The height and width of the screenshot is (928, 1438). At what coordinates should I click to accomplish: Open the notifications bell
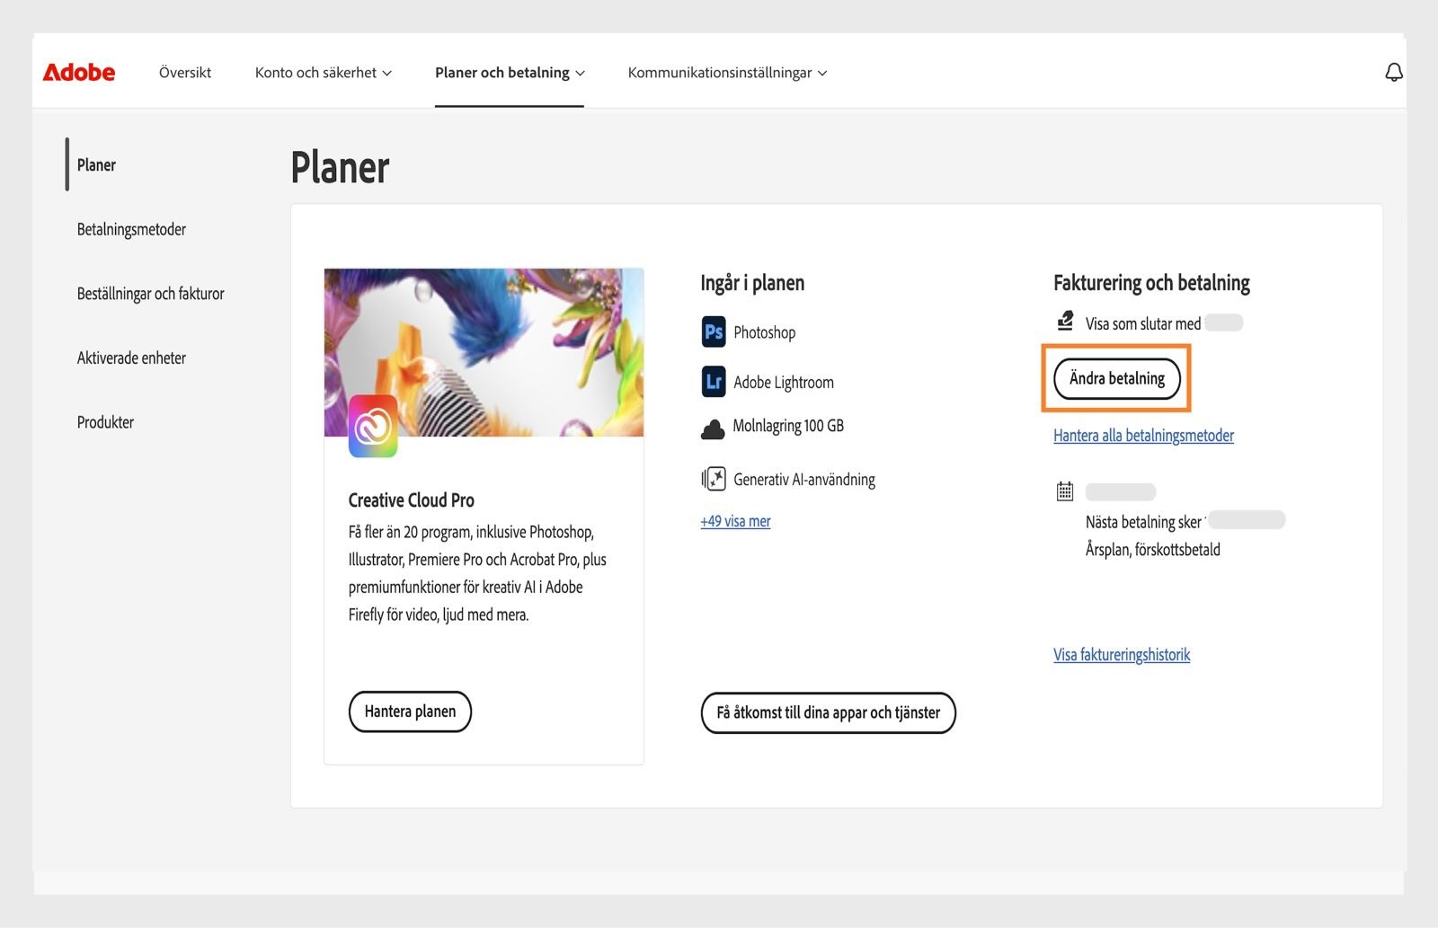pos(1393,72)
